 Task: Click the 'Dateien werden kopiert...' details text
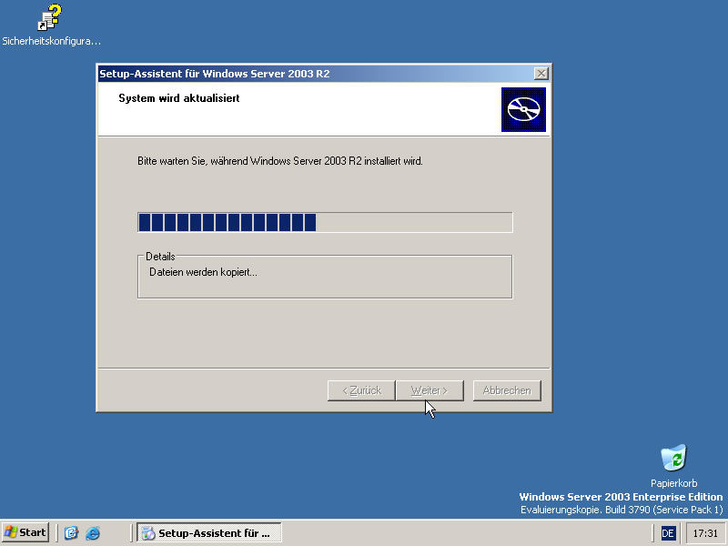click(x=203, y=271)
